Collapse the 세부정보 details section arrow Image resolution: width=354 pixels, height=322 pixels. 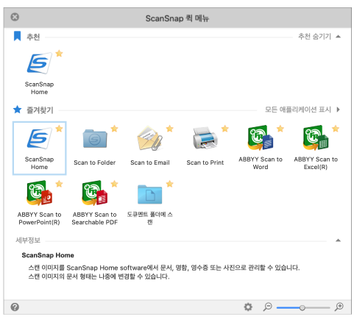coord(338,240)
